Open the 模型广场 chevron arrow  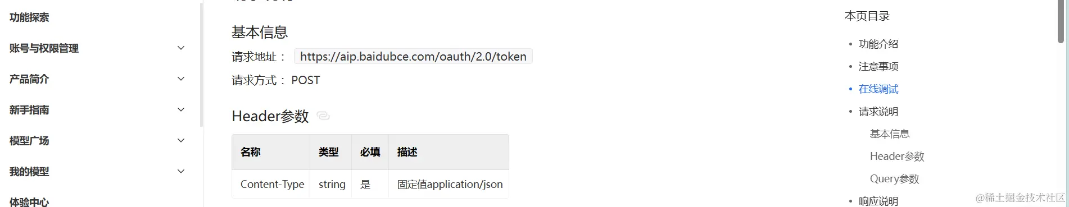(181, 141)
